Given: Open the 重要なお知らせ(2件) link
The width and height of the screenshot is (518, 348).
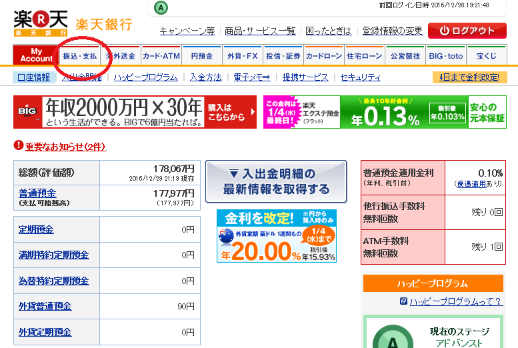Looking at the screenshot, I should point(66,147).
